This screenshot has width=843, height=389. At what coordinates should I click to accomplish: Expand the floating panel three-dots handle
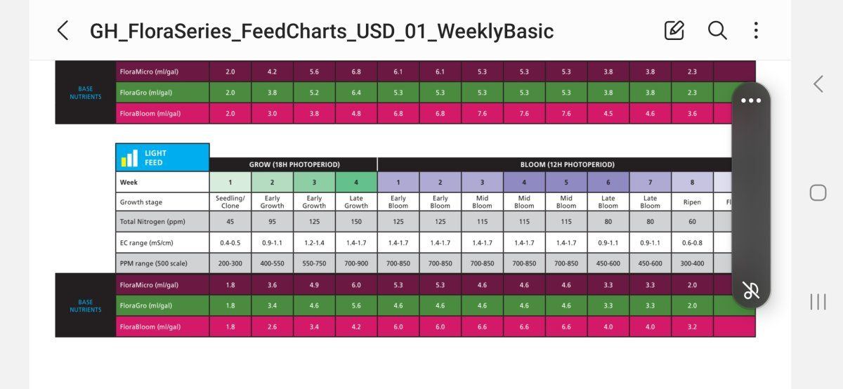click(751, 100)
